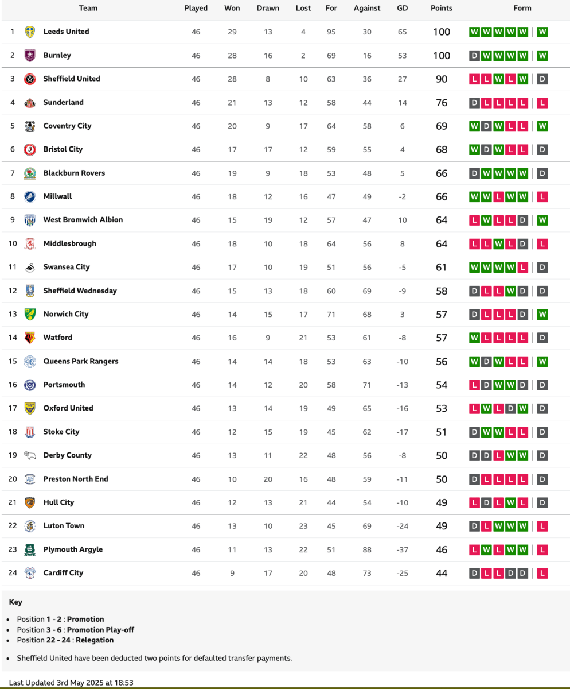Click the Hull City crest icon
Viewport: 570px width, 689px height.
tap(30, 502)
